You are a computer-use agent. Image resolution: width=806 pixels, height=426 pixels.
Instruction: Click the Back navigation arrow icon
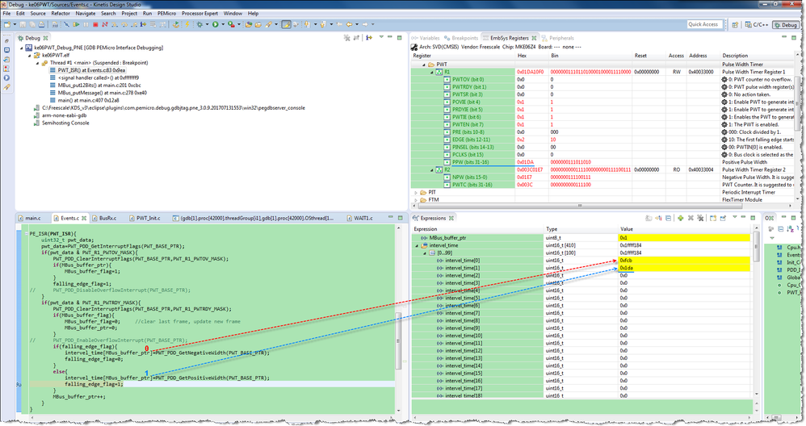point(349,24)
